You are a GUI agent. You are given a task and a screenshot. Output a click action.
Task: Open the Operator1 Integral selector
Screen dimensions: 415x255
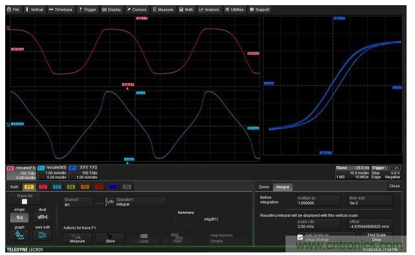coord(140,202)
